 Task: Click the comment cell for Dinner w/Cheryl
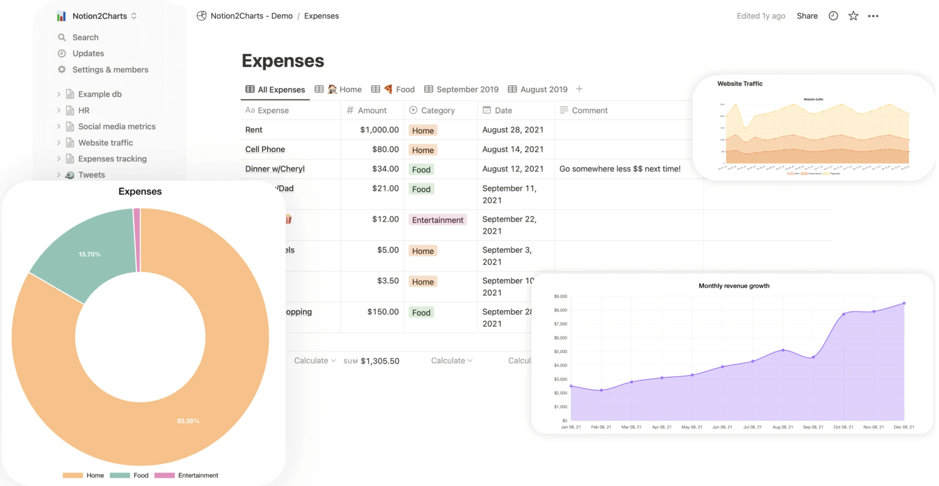[x=621, y=169]
